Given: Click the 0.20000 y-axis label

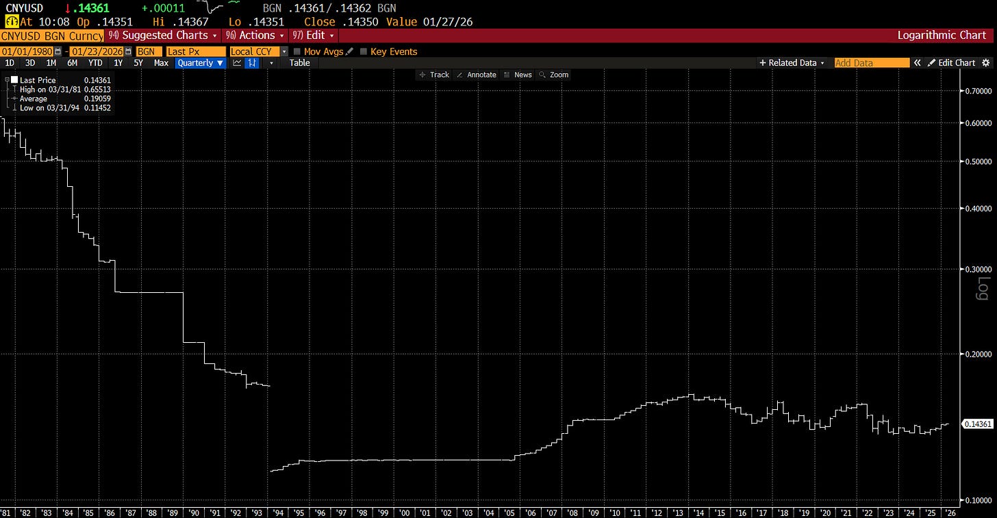Looking at the screenshot, I should click(x=978, y=354).
